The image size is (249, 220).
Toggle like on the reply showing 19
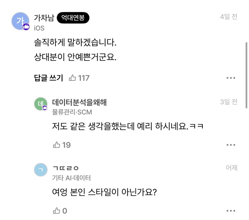click(x=61, y=145)
